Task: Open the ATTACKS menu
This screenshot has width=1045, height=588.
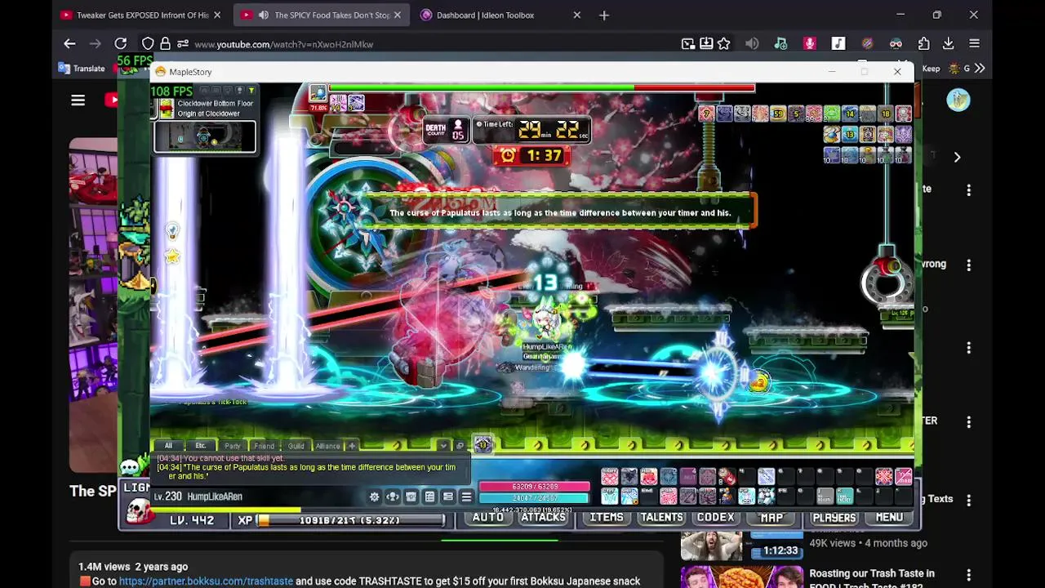Action: (544, 518)
